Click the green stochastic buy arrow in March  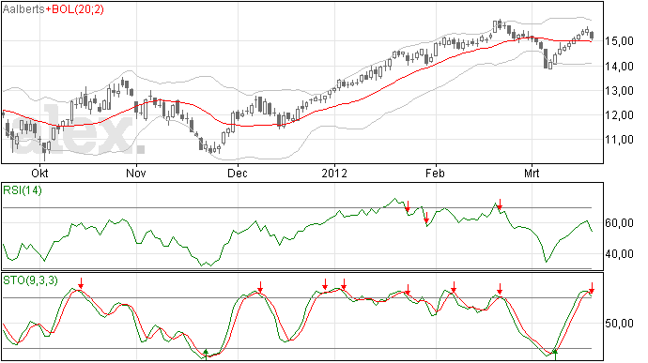point(555,355)
